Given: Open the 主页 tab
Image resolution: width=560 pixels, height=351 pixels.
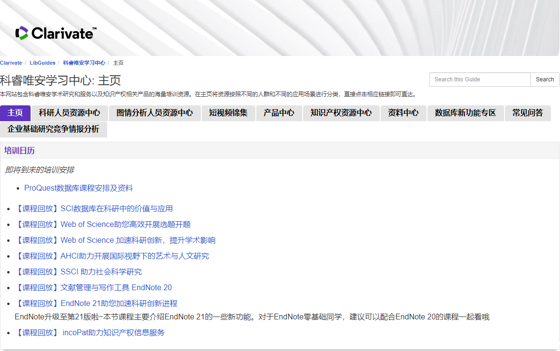Looking at the screenshot, I should click(x=15, y=113).
